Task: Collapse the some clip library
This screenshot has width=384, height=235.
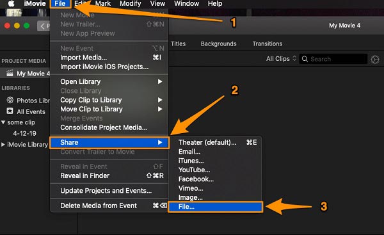Action: (x=3, y=122)
